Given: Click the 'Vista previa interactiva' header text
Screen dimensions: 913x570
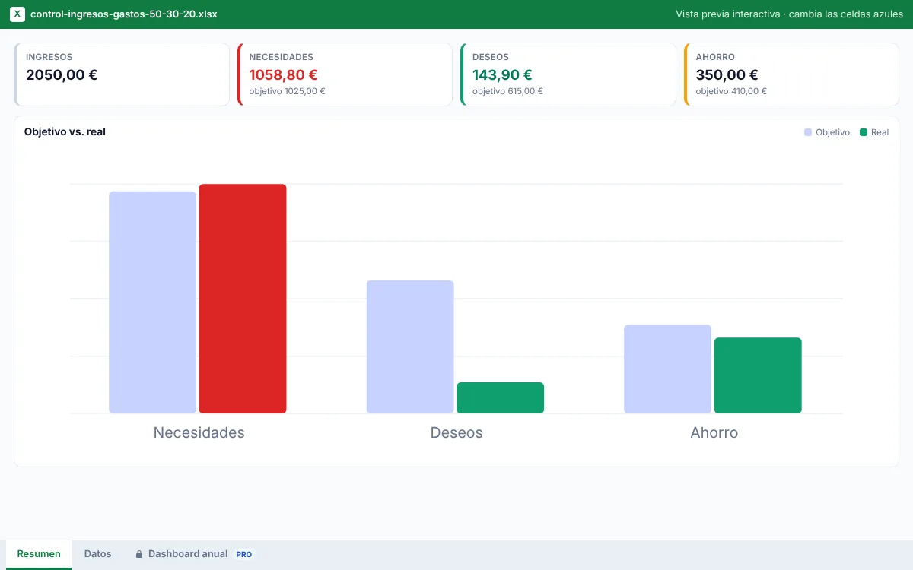Looking at the screenshot, I should click(789, 14).
